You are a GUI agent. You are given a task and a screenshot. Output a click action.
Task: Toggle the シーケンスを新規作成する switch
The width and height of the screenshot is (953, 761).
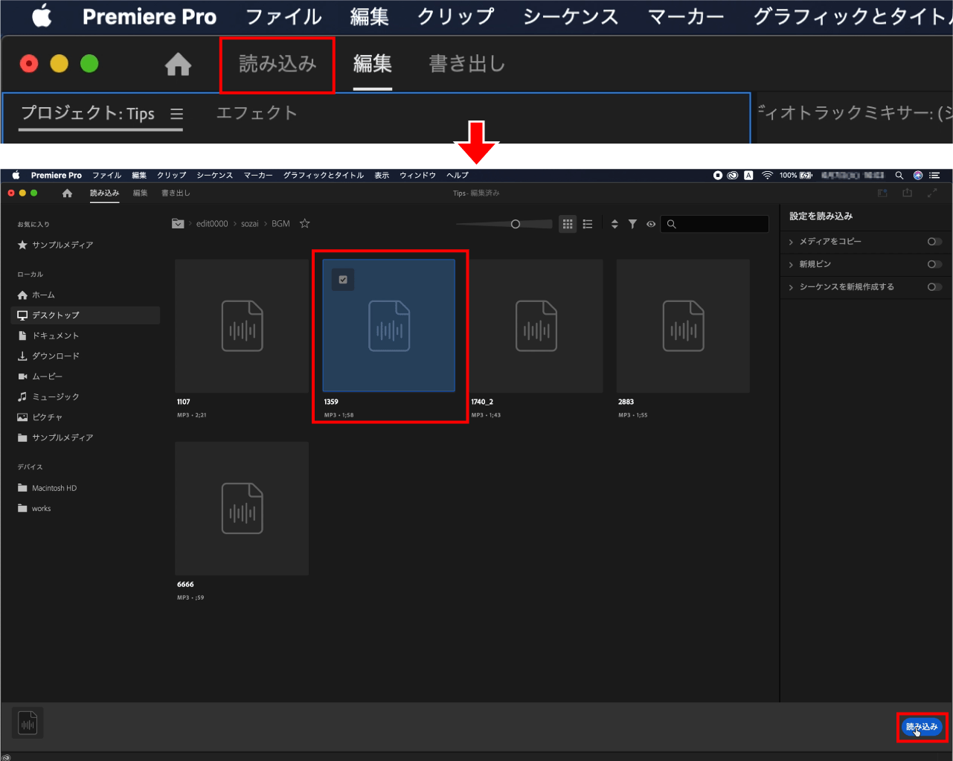tap(934, 287)
